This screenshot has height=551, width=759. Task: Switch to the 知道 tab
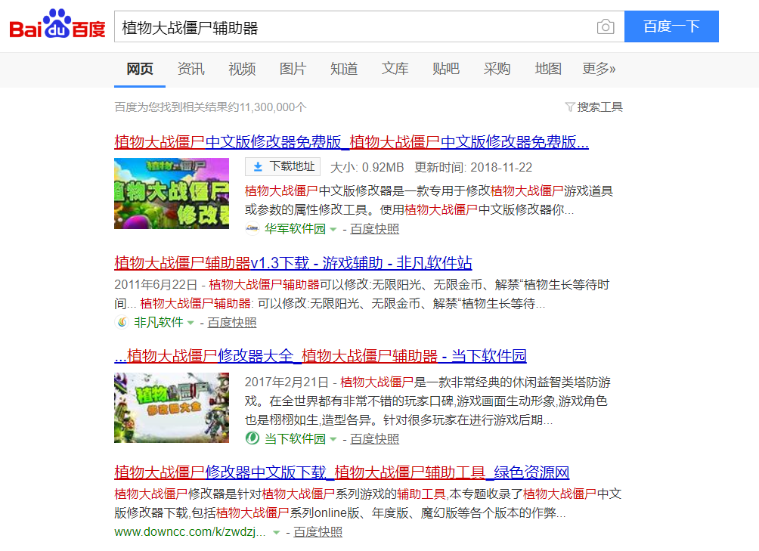(344, 69)
